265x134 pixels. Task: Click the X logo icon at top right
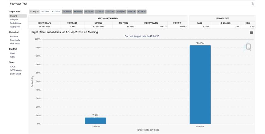[253, 3]
